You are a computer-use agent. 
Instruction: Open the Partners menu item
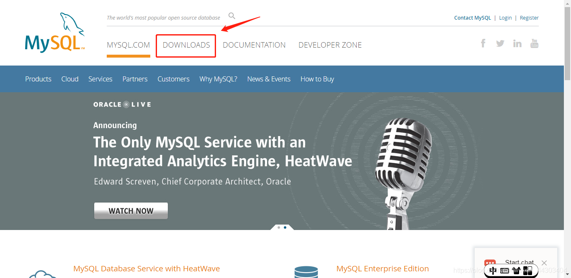point(135,79)
